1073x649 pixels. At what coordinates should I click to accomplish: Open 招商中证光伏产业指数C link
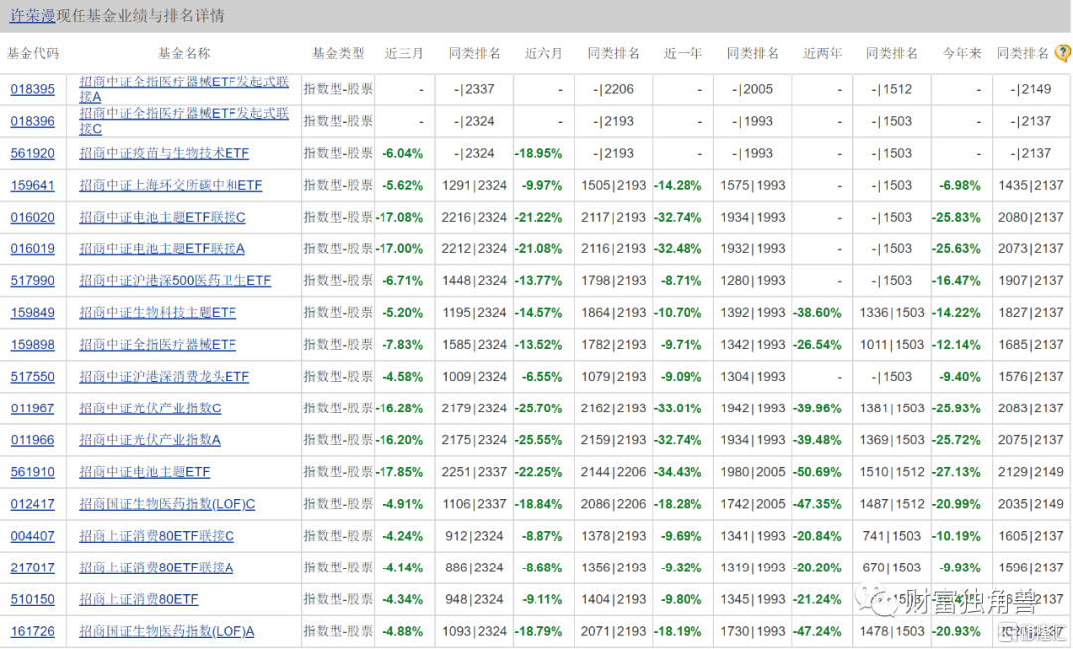coord(151,408)
